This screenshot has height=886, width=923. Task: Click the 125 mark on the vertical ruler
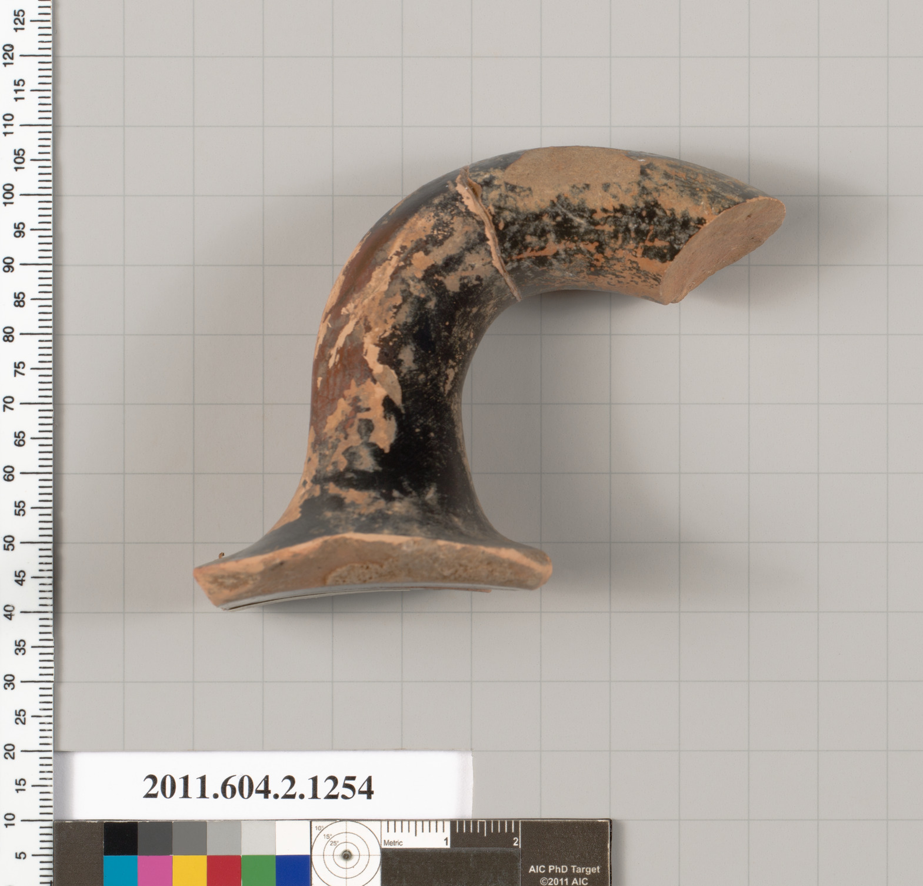[20, 21]
